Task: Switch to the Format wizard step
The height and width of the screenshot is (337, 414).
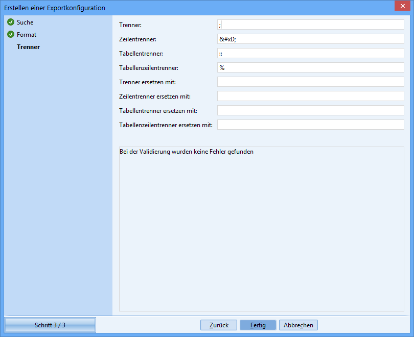Action: tap(27, 35)
